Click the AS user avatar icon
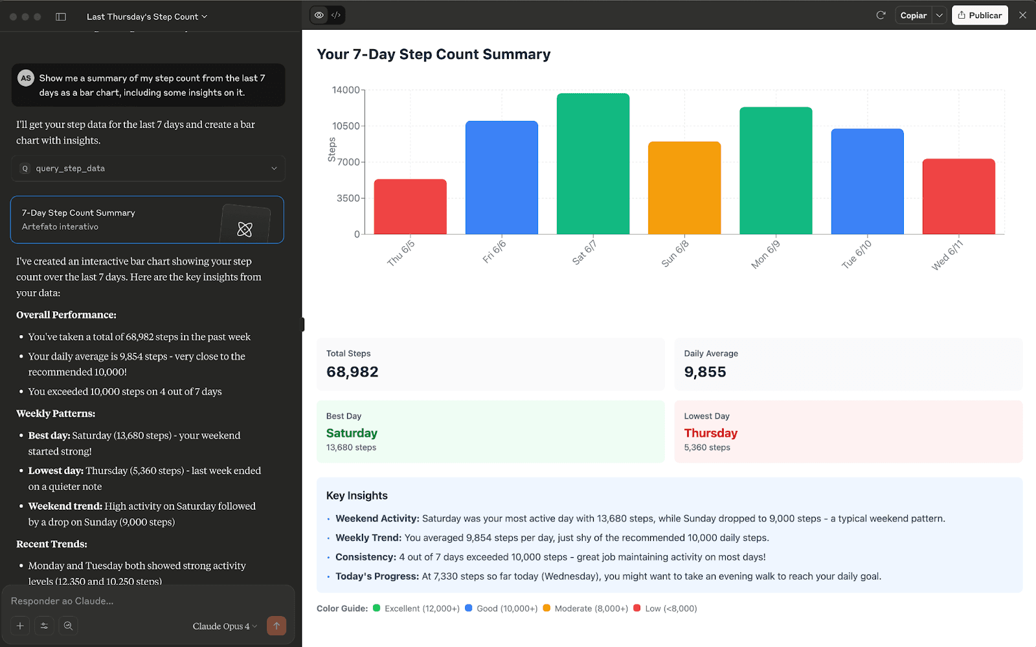1036x647 pixels. point(26,78)
